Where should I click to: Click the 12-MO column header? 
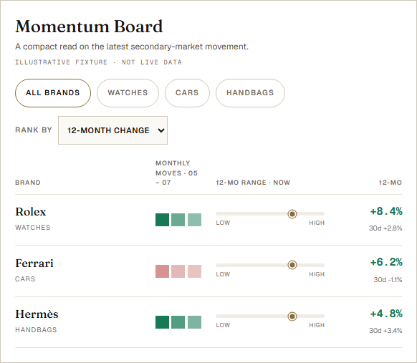tap(390, 183)
